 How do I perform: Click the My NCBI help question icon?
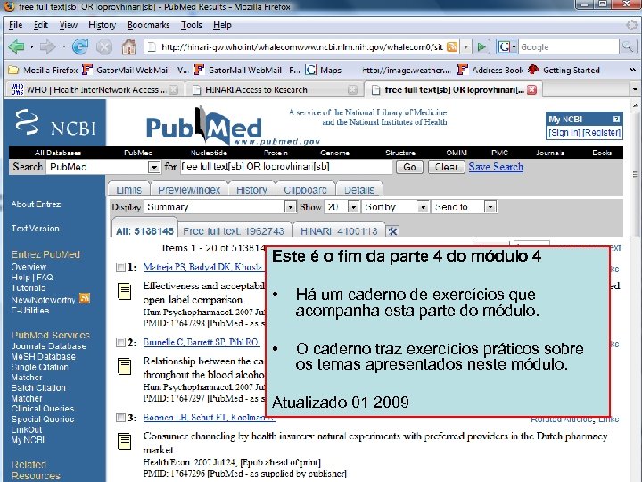tap(616, 120)
